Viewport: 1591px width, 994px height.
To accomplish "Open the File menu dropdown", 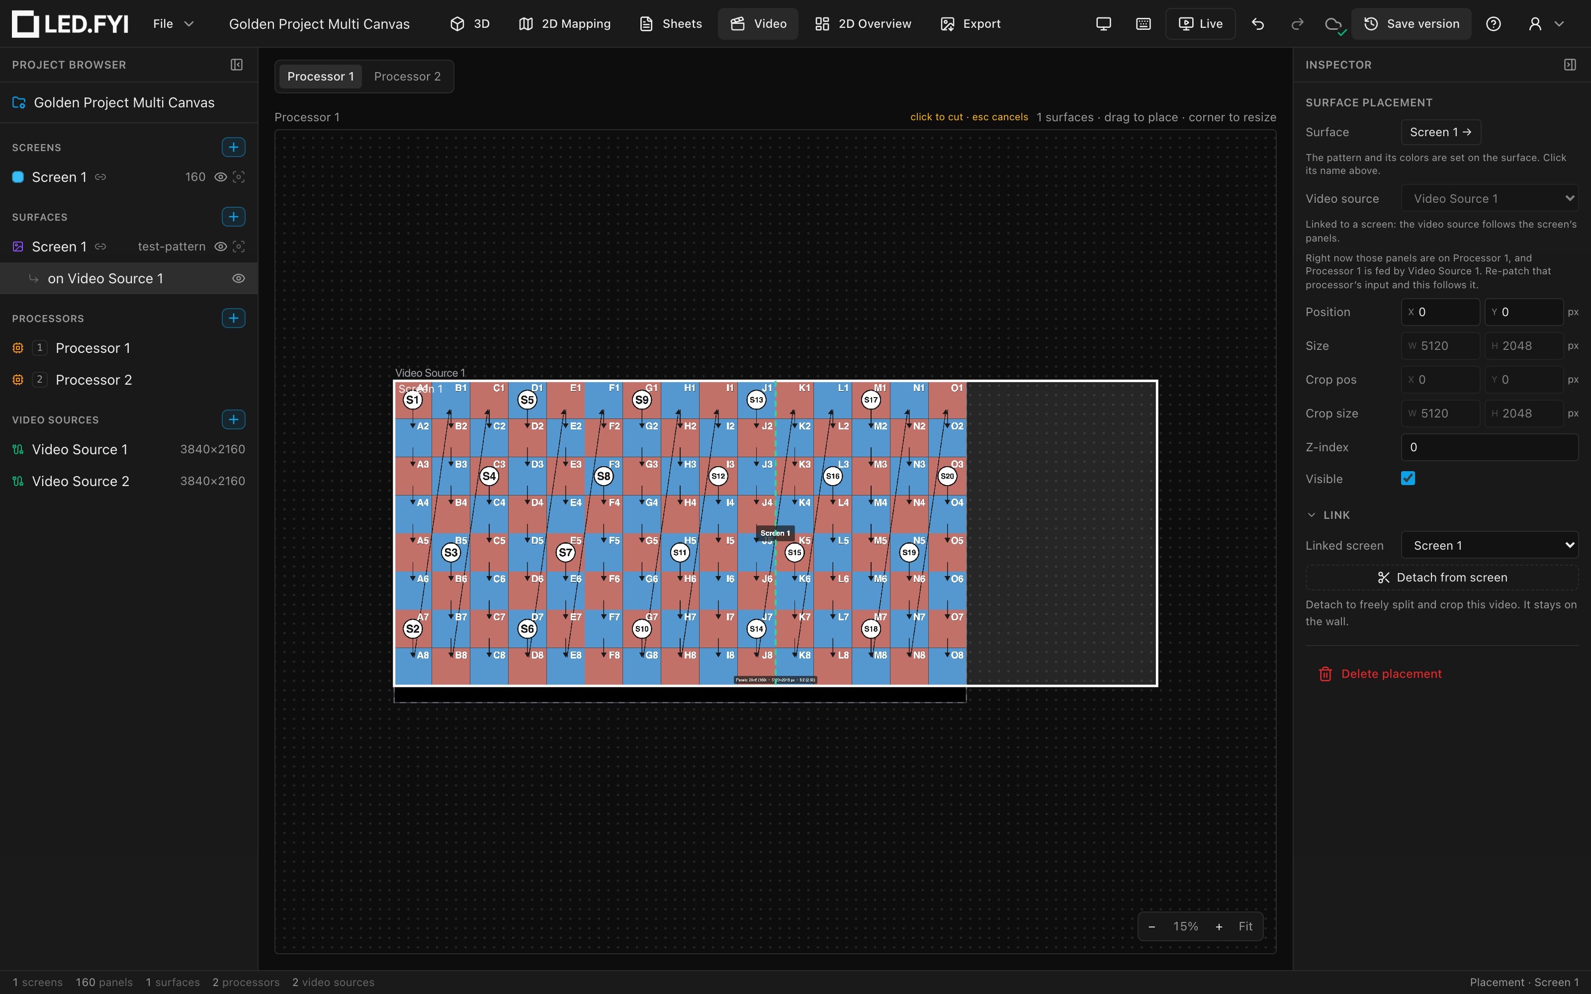I will [174, 24].
